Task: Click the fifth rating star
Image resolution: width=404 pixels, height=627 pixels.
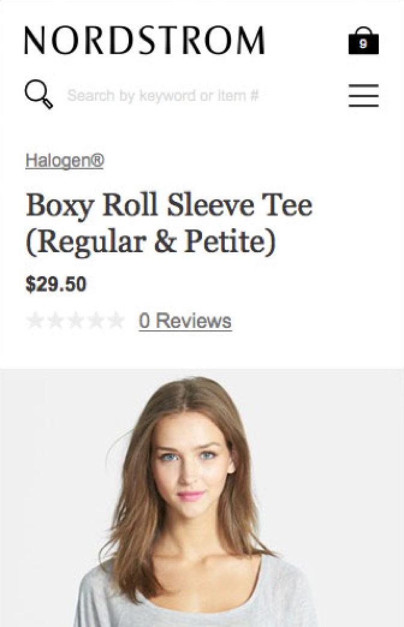Action: click(115, 321)
